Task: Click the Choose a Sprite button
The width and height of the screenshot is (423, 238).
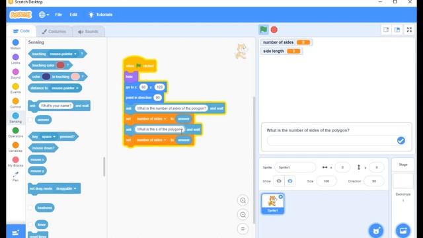Action: 376,231
